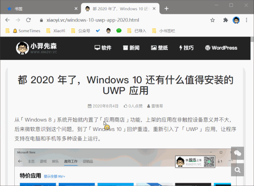Open the 技巧 navigation menu
The image size is (254, 186).
point(186,48)
